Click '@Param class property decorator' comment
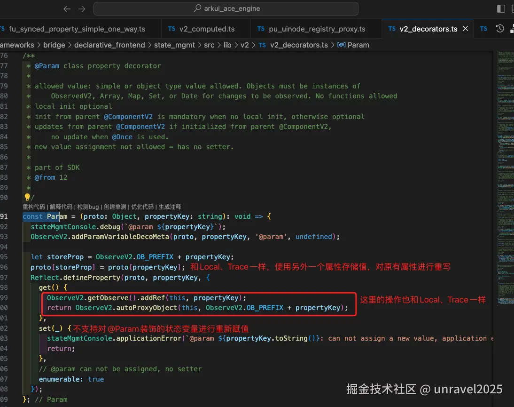Image resolution: width=514 pixels, height=407 pixels. 98,66
